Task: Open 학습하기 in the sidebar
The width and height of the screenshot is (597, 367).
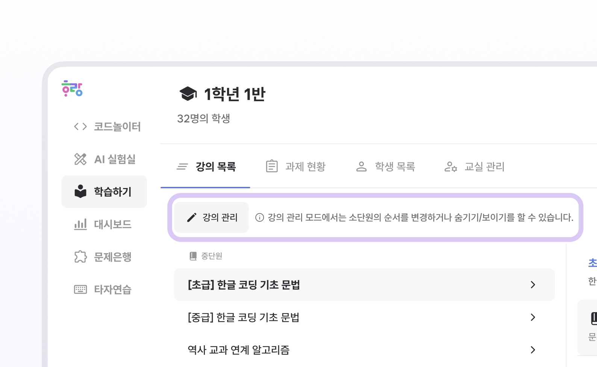Action: coord(104,192)
